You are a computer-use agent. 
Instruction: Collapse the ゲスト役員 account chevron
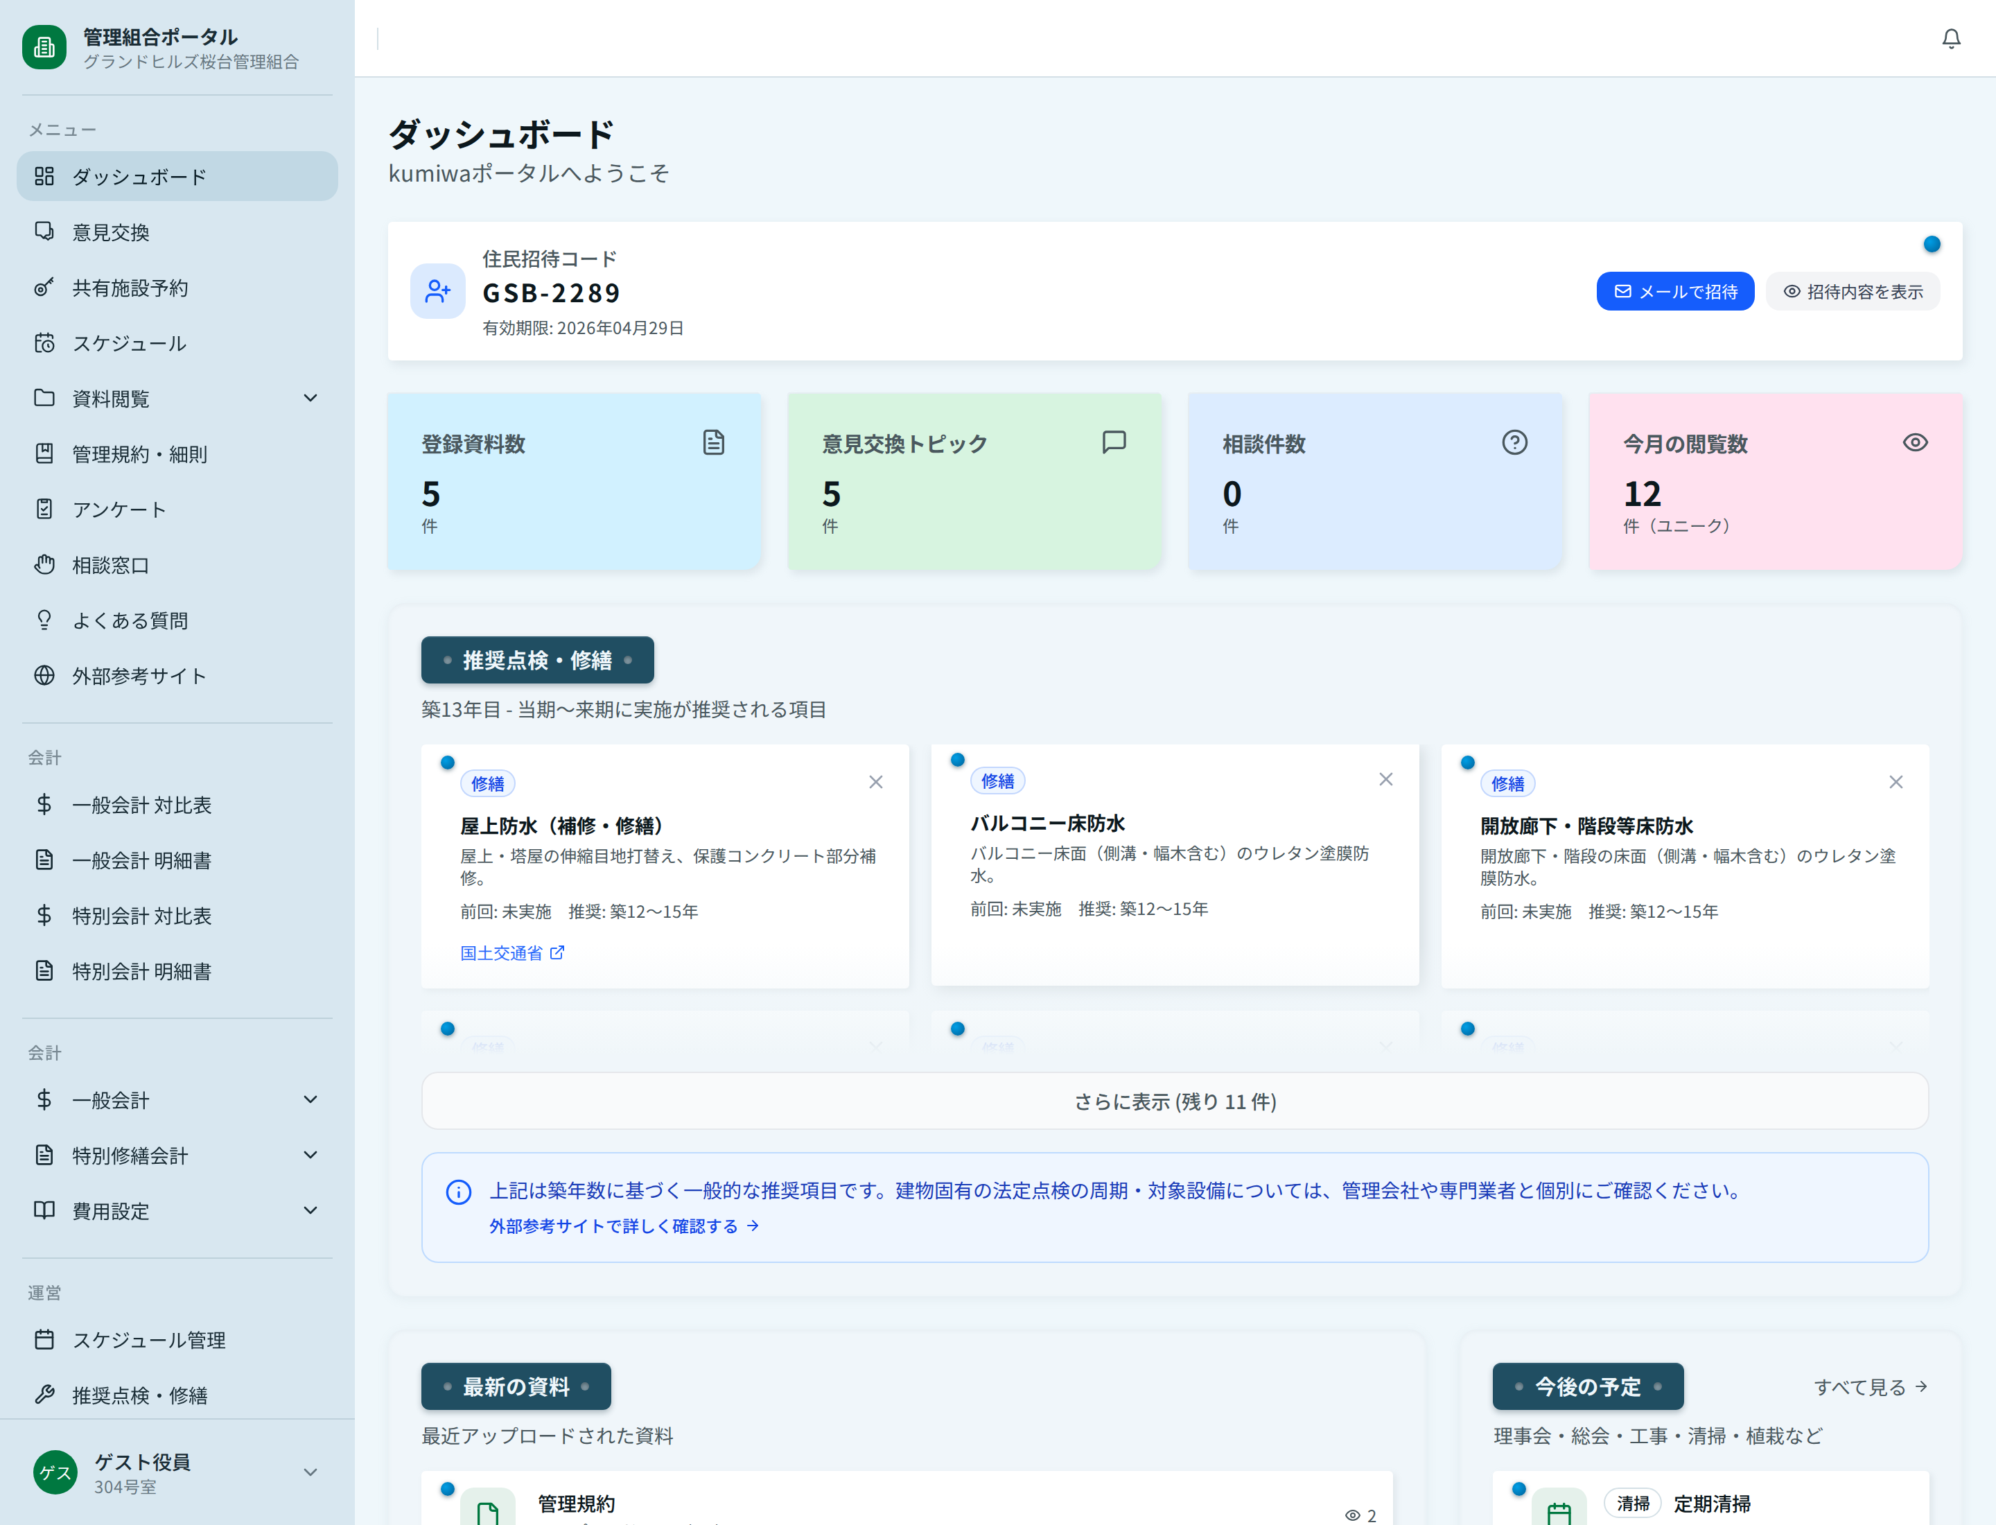[310, 1472]
